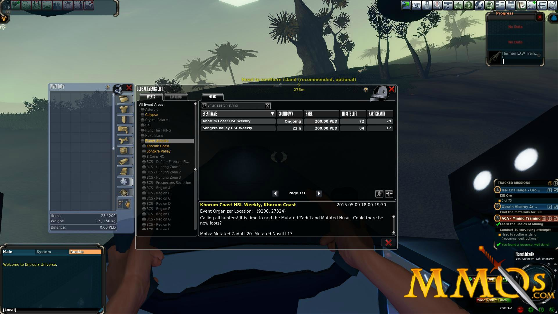Open the Khorum Coast HSL Weekly event row
The image size is (558, 314).
pos(297,121)
